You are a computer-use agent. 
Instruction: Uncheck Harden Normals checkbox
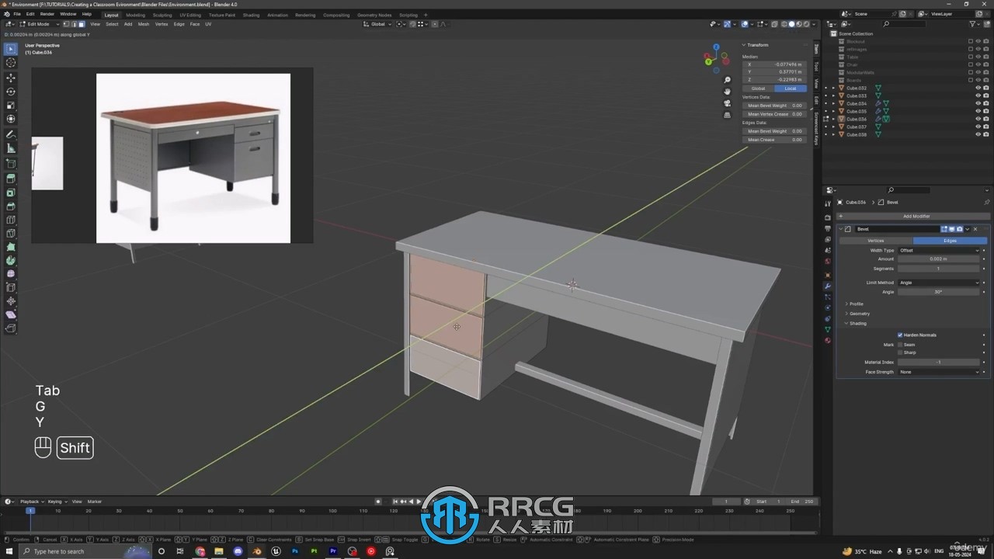(x=900, y=335)
